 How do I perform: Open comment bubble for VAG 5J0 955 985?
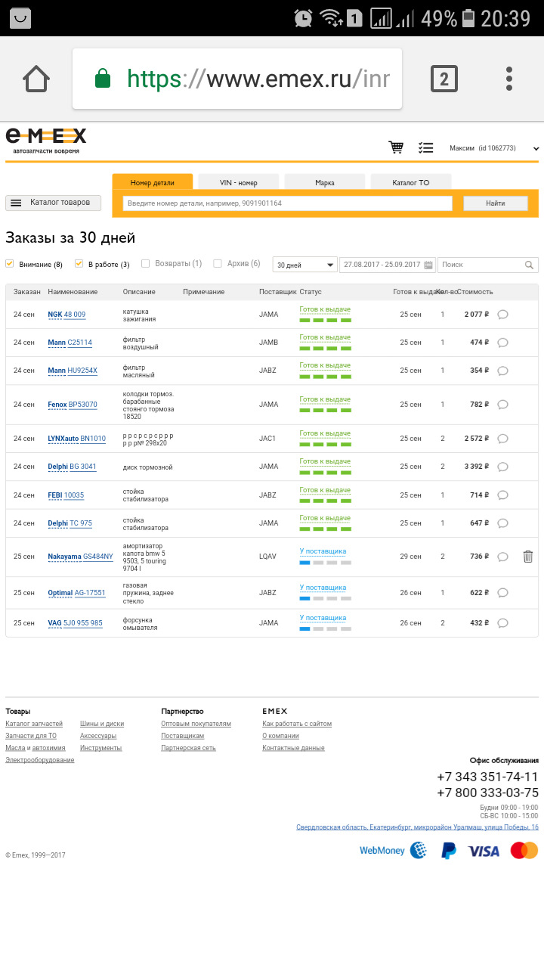pyautogui.click(x=502, y=623)
